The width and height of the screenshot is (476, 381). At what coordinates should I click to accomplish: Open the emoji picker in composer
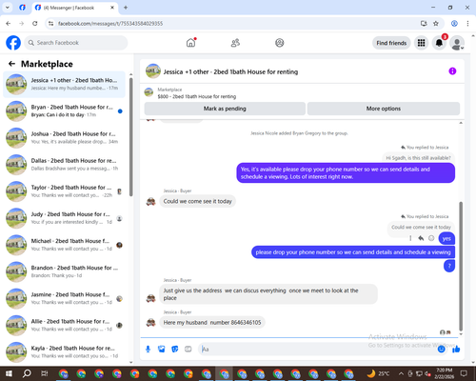[441, 350]
